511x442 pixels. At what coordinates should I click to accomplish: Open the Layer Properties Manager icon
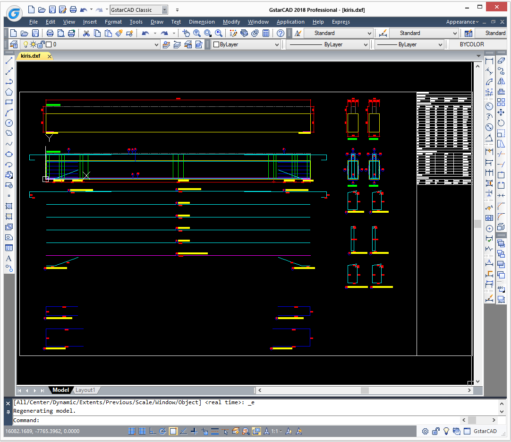click(x=14, y=44)
